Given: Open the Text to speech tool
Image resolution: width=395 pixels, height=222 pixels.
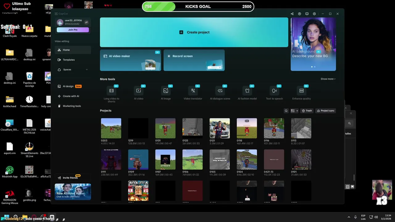Looking at the screenshot, I should click(274, 91).
